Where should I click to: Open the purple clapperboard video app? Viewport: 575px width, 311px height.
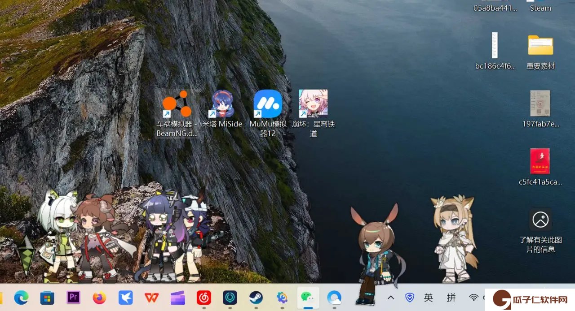point(178,298)
